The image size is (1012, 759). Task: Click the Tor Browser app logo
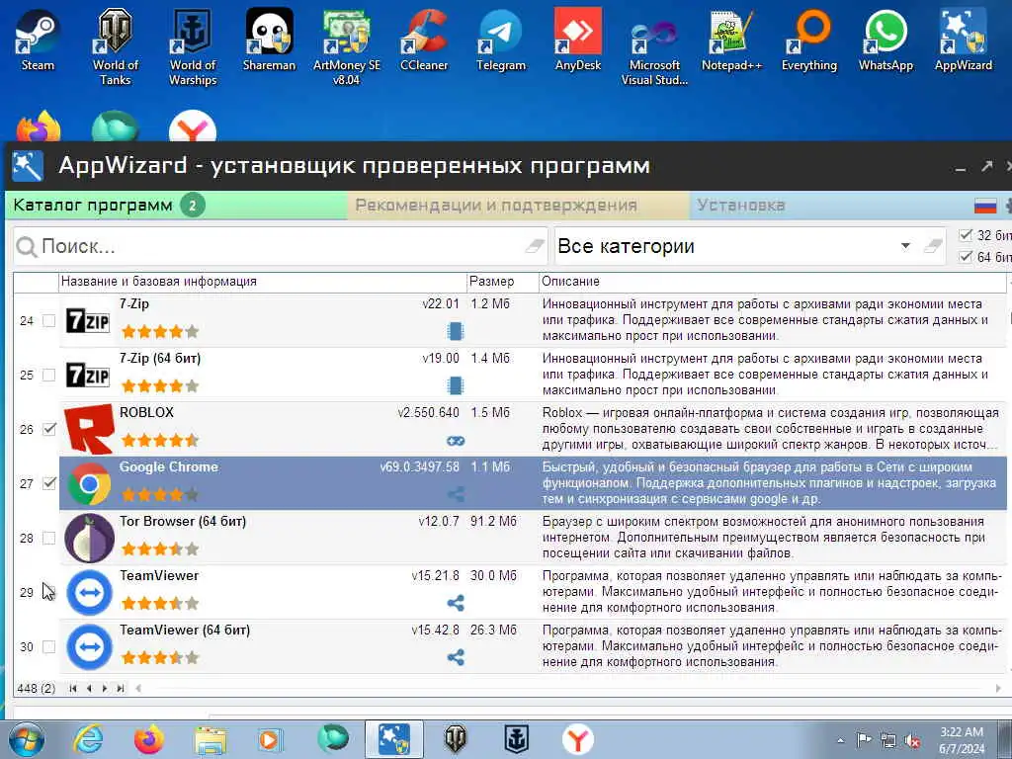[x=89, y=538]
